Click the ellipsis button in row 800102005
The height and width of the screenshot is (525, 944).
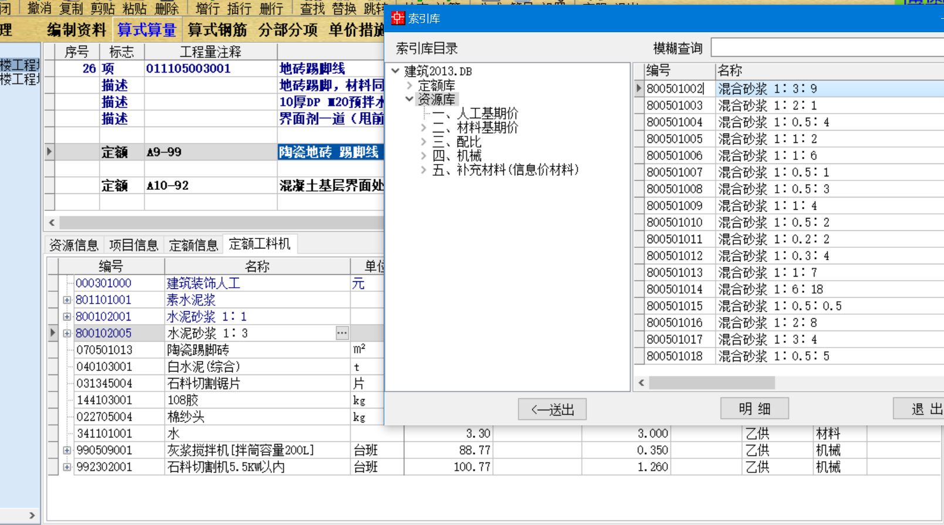pos(342,333)
